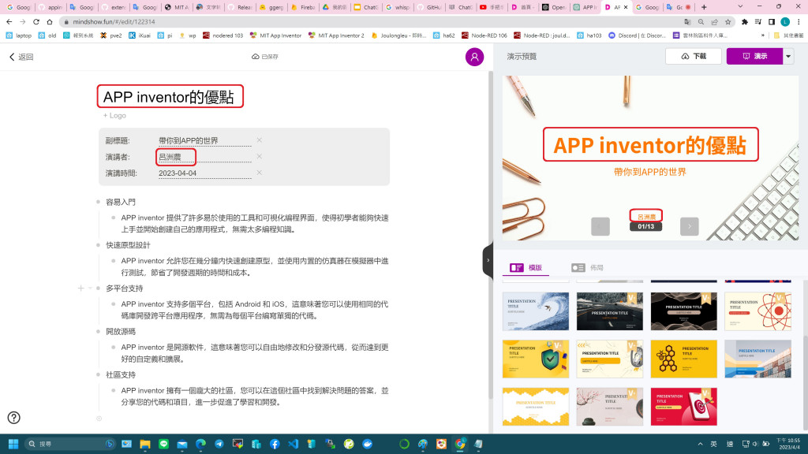Go to previous slide in preview
Viewport: 808px width, 454px height.
coord(600,226)
